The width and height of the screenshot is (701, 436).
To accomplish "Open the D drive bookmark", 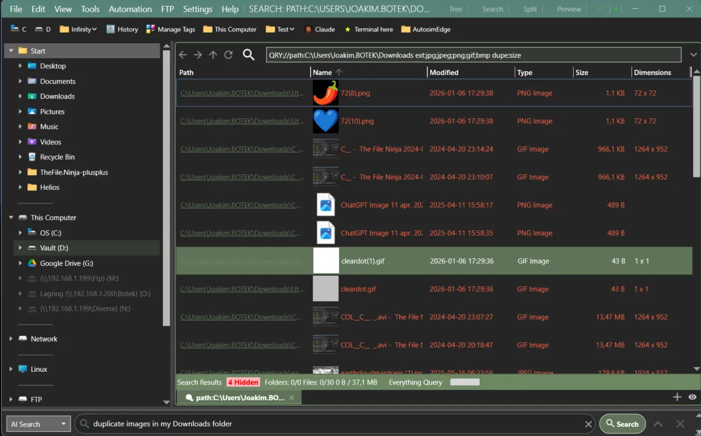I will pyautogui.click(x=43, y=29).
